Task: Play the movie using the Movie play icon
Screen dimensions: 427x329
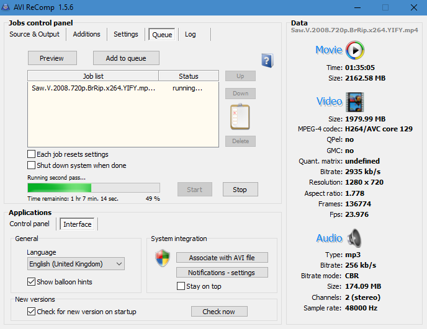Action: coord(355,50)
